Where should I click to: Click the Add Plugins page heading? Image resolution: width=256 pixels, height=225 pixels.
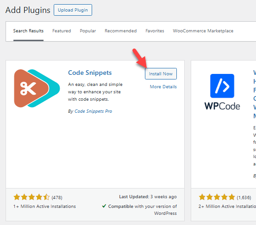(28, 10)
